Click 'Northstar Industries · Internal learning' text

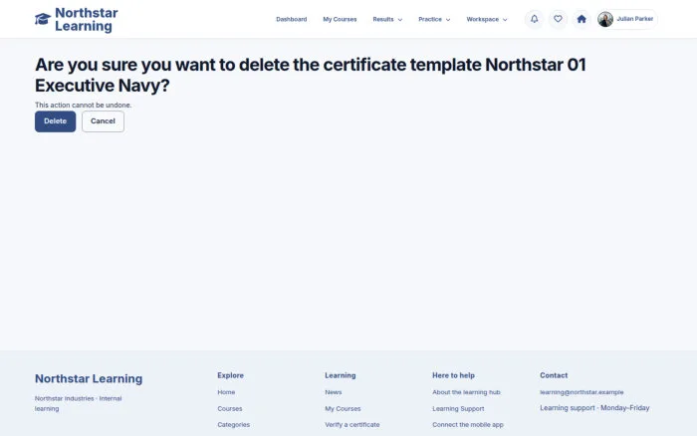click(79, 403)
